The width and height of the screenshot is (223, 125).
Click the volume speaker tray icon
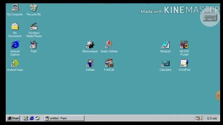pyautogui.click(x=201, y=118)
